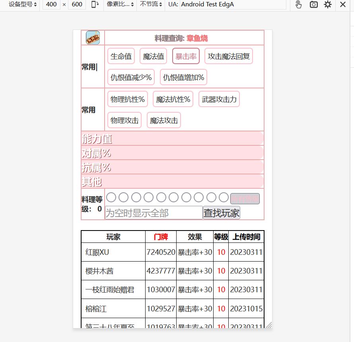Click the 等级 column header
The height and width of the screenshot is (342, 354).
221,236
